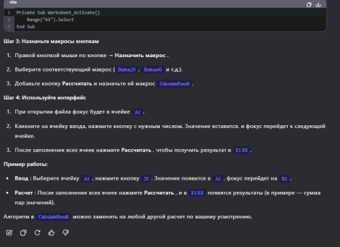Click the A1 tag after 'фокус будет в ячейке'
The image size is (340, 247).
(x=137, y=112)
